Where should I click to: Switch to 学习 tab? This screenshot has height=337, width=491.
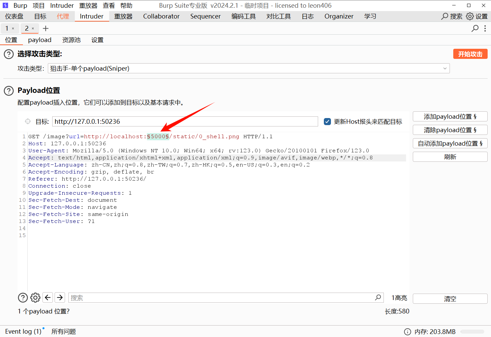[x=370, y=16]
